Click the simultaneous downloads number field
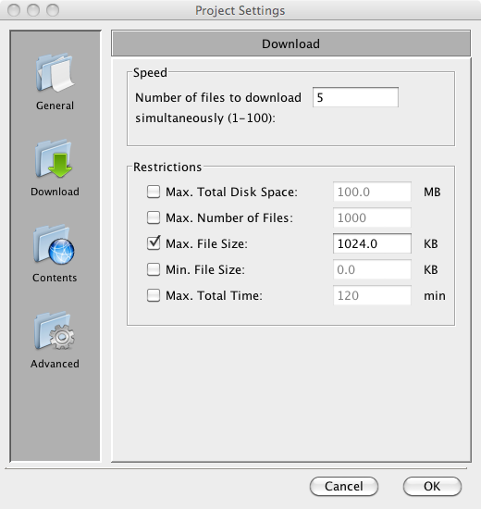The width and height of the screenshot is (481, 509). point(355,97)
